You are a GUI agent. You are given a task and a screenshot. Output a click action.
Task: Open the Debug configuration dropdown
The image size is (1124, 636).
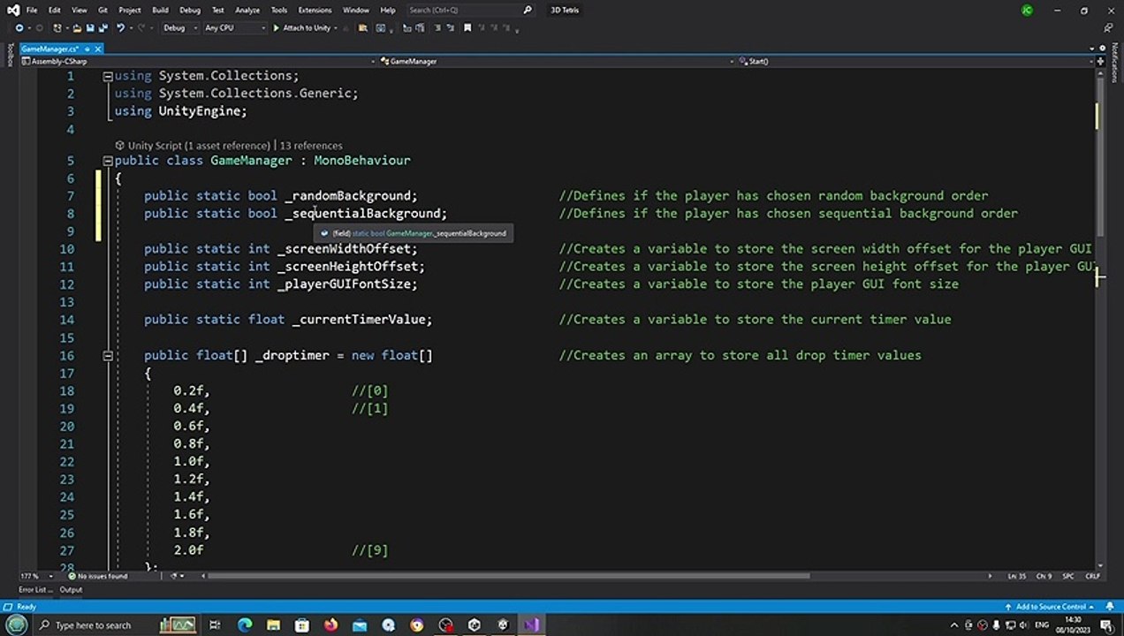click(179, 28)
